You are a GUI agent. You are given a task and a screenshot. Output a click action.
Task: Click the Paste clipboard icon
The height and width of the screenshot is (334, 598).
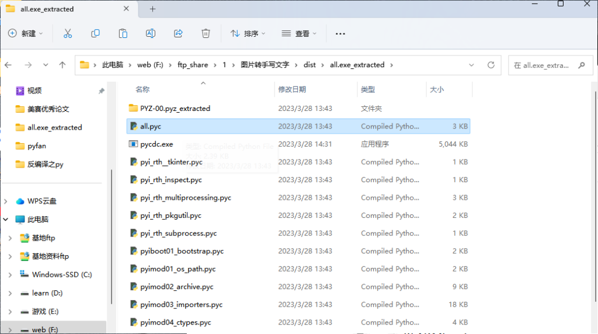point(123,34)
